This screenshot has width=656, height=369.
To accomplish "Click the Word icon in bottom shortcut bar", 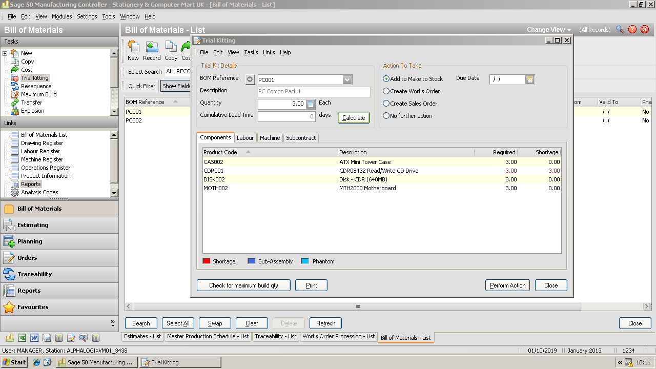I will coord(34,338).
